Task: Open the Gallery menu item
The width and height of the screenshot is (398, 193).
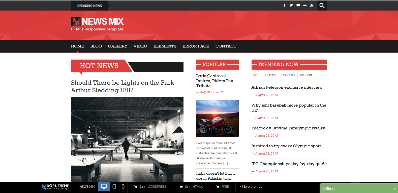Action: (117, 46)
